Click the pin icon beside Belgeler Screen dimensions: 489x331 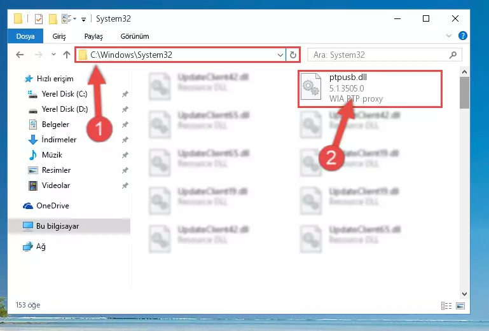(125, 125)
